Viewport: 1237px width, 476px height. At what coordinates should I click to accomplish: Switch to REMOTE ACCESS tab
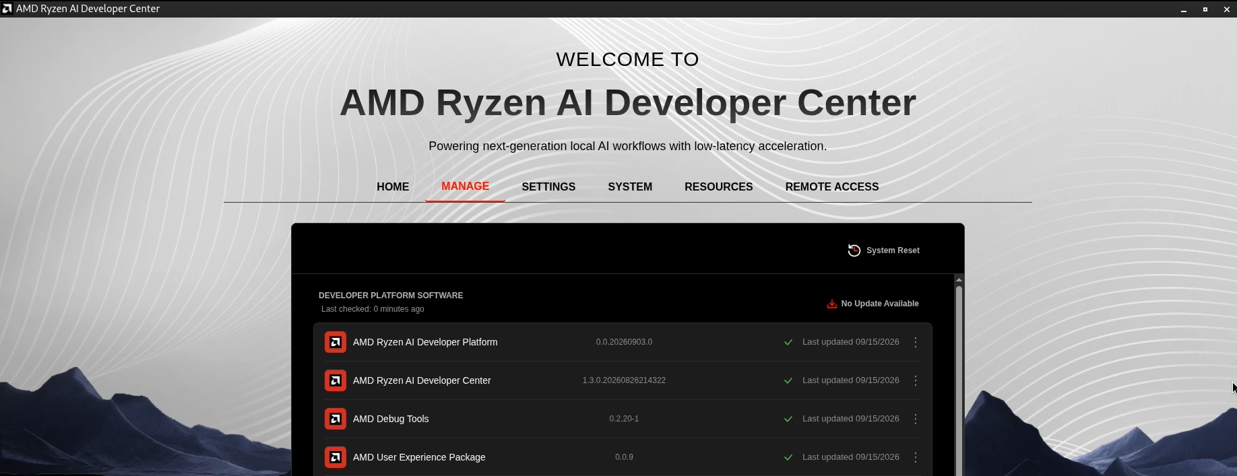pyautogui.click(x=832, y=186)
